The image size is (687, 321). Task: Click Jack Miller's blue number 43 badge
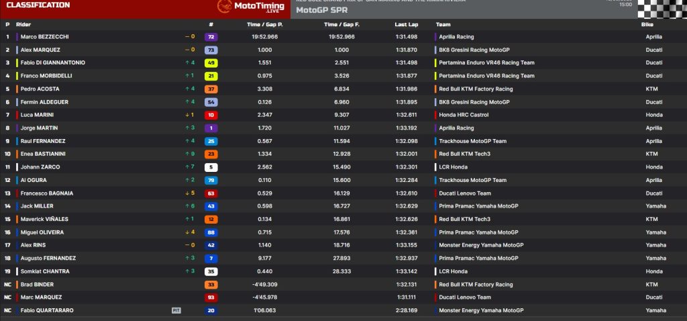click(x=211, y=206)
